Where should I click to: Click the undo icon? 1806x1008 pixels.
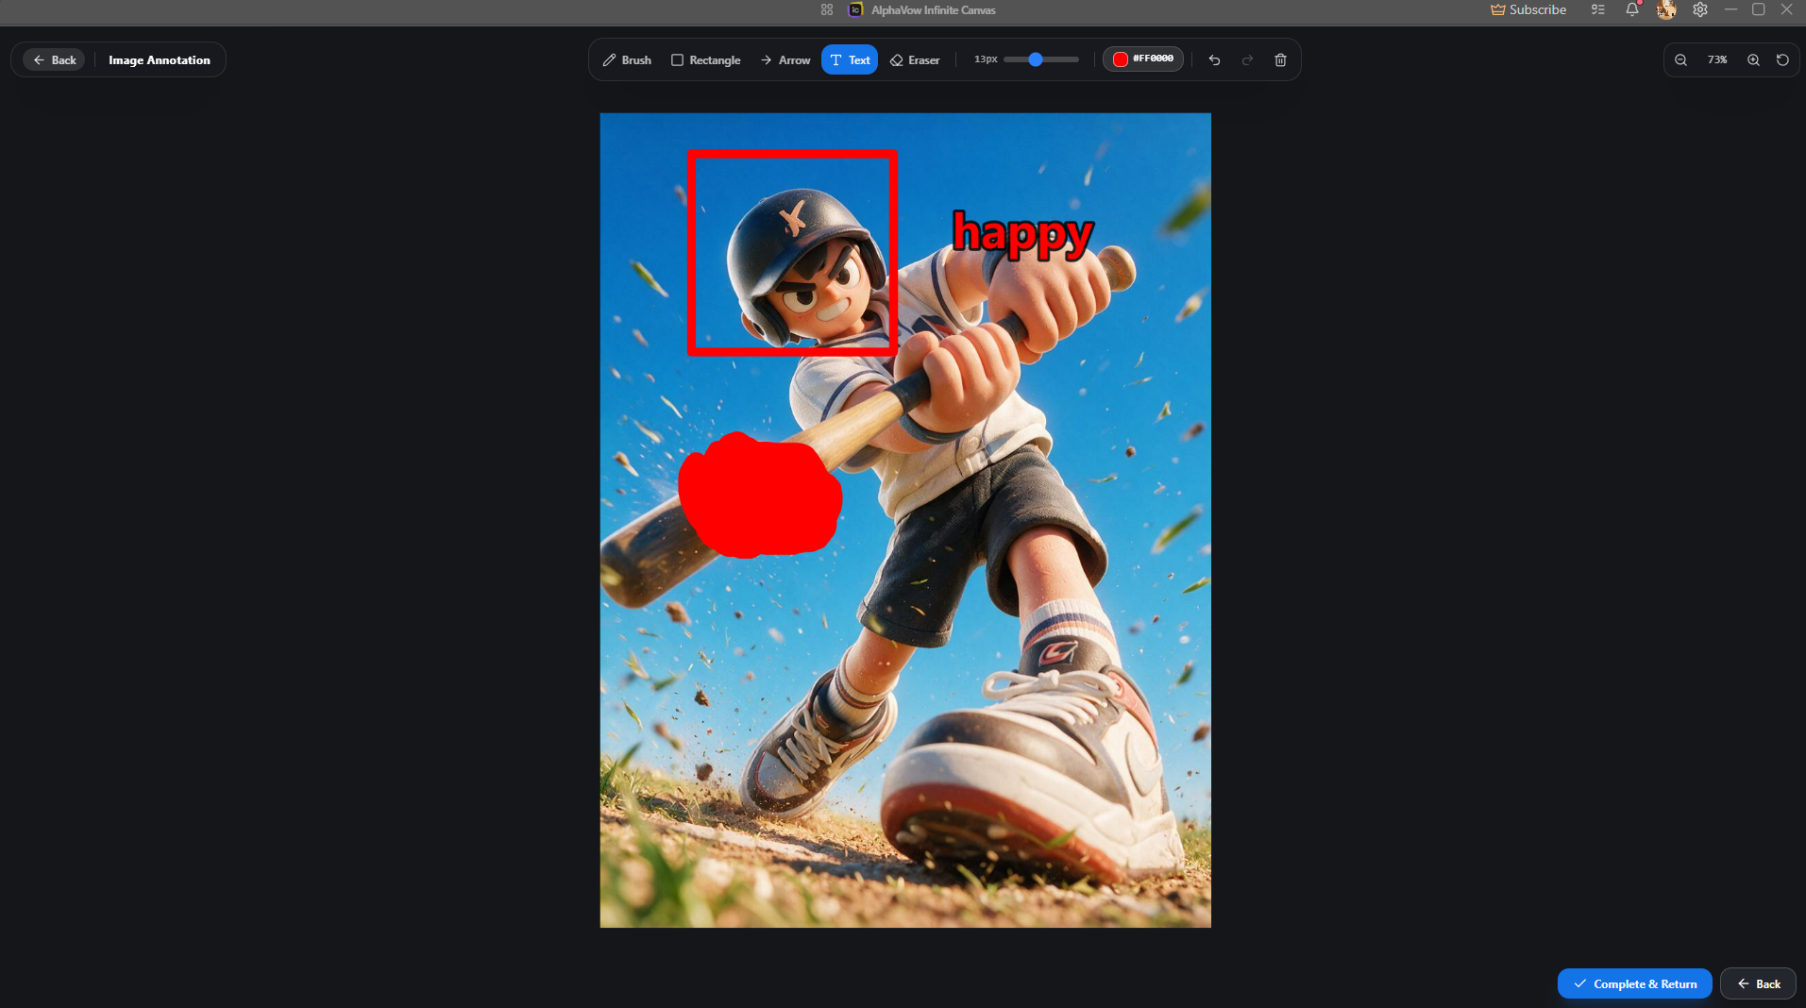click(x=1215, y=59)
